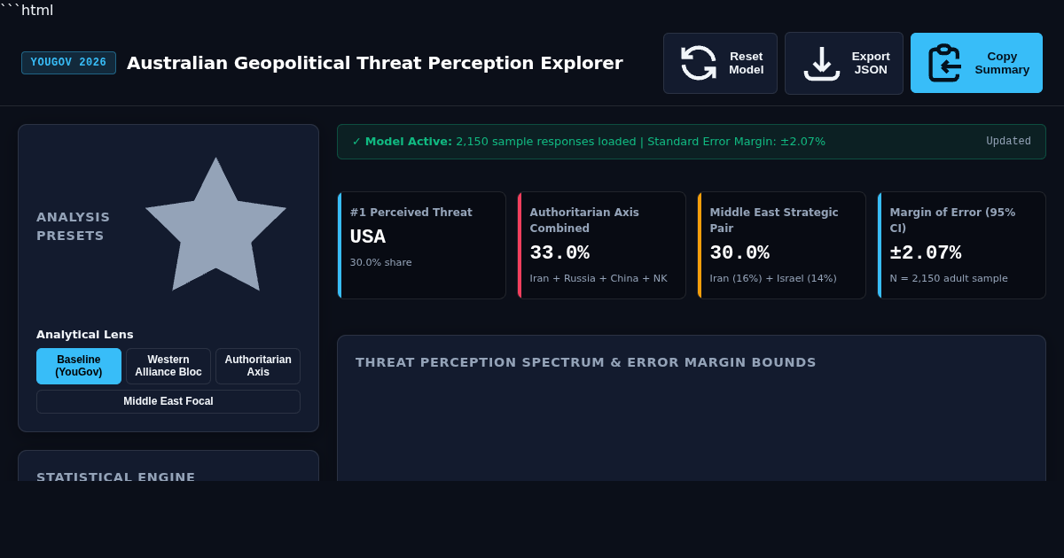Click the Threat Perception Spectrum heading
This screenshot has width=1064, height=558.
[x=586, y=362]
